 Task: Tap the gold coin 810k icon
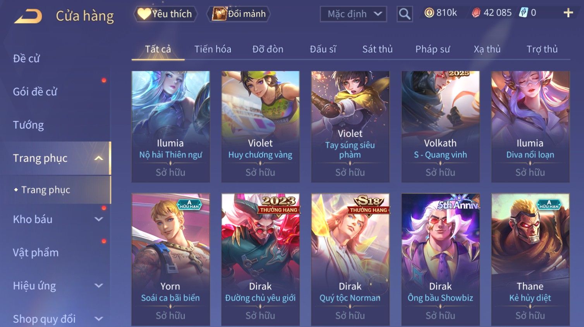(x=429, y=13)
